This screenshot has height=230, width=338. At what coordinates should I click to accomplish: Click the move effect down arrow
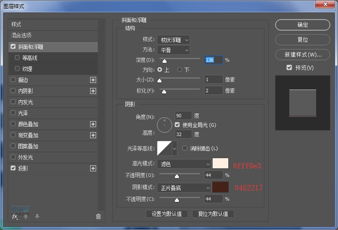37,216
